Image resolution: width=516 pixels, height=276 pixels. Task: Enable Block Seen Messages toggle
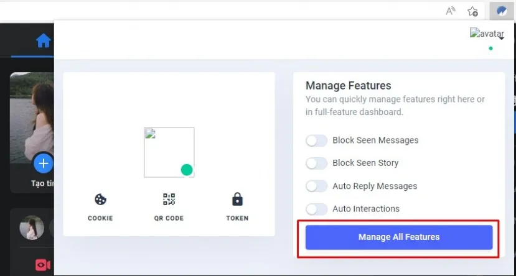point(316,140)
